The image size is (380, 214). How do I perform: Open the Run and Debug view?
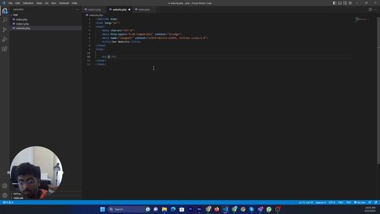5,39
